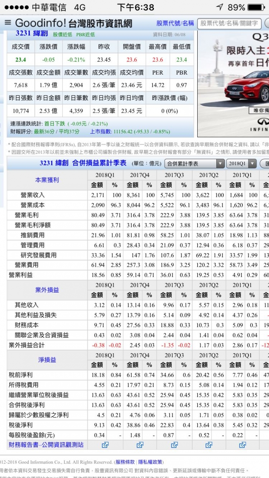Screen dimensions: 269x478
Task: Click the 2017Q3 業外損益合計 value -1.35
Action: 168,345
